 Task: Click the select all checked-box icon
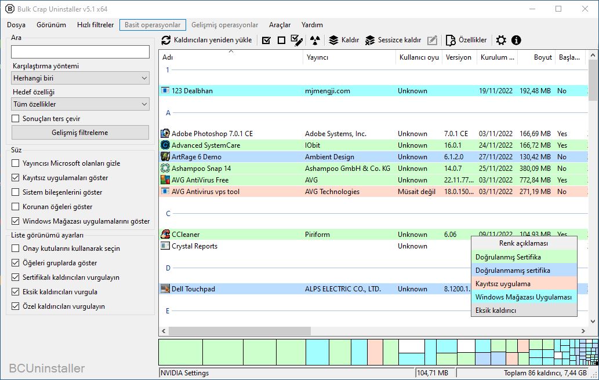[x=266, y=40]
